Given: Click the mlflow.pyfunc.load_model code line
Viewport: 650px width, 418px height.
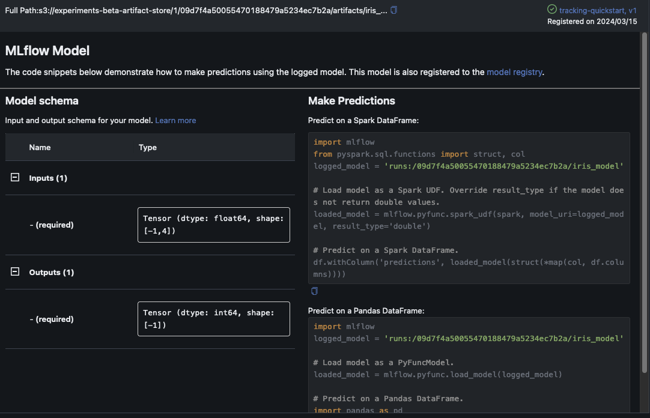Looking at the screenshot, I should (438, 375).
